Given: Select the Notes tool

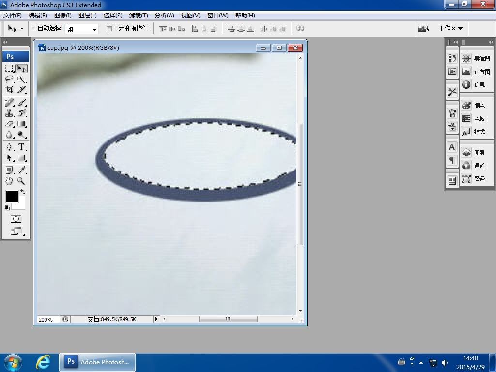Looking at the screenshot, I should coord(9,170).
